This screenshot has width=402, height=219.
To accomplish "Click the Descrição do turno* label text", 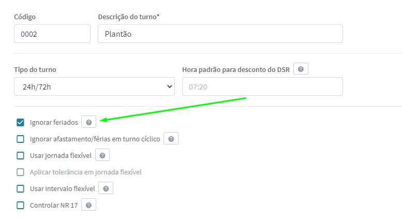I will point(129,17).
